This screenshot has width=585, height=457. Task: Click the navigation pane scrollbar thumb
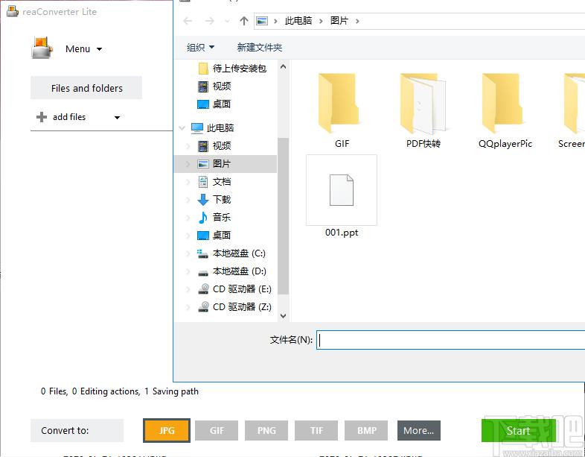click(x=283, y=216)
